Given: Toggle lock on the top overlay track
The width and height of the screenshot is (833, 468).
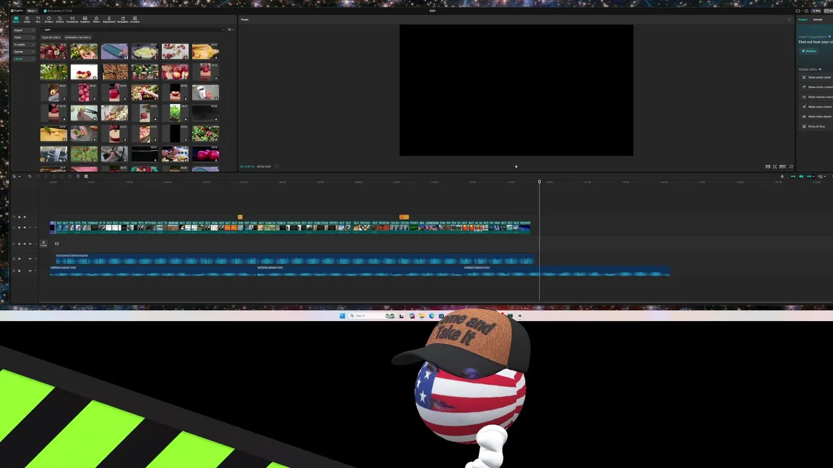Looking at the screenshot, I should pyautogui.click(x=19, y=217).
